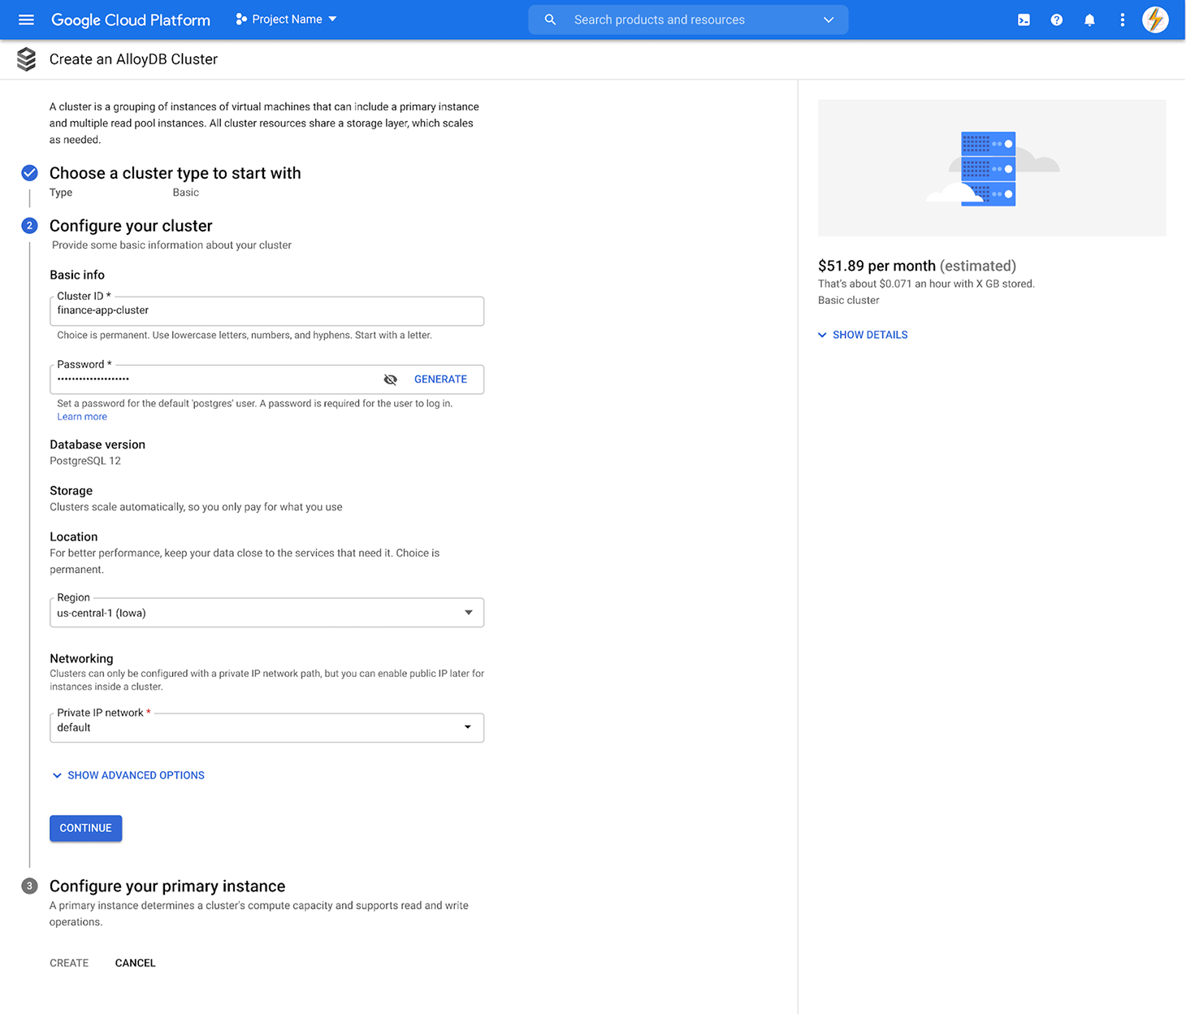The width and height of the screenshot is (1186, 1015).
Task: Click the Configure your cluster heading
Action: 131,226
